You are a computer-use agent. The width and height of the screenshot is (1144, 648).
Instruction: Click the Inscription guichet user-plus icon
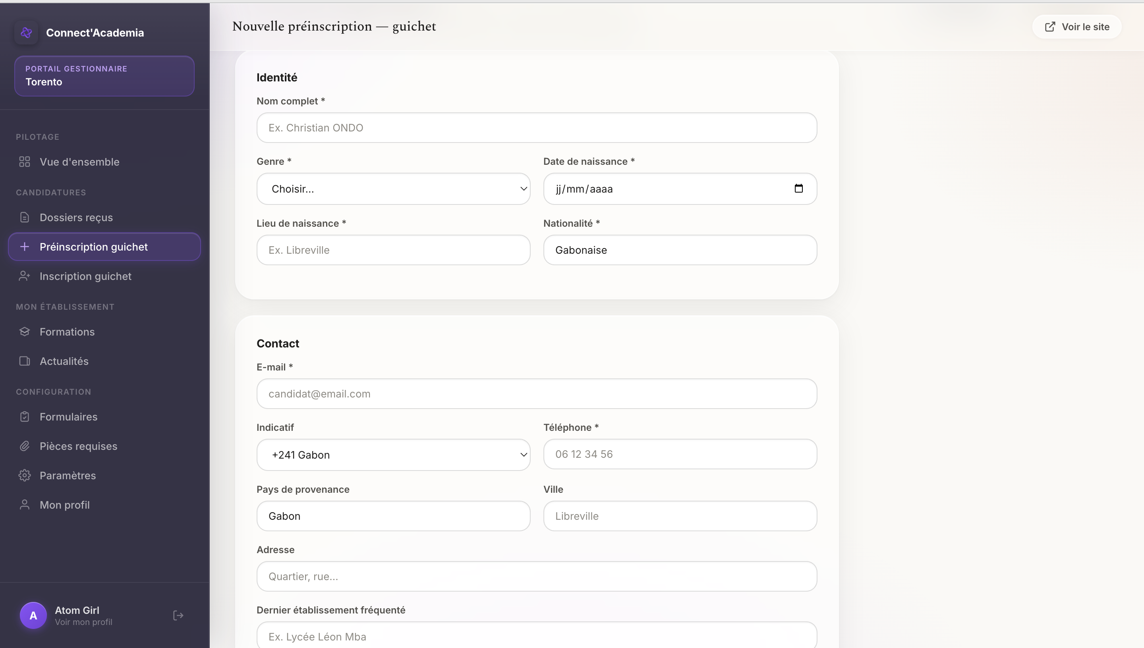click(25, 276)
